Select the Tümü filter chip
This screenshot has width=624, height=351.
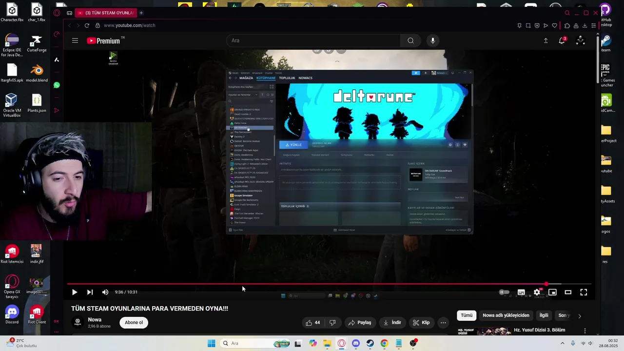(x=467, y=315)
